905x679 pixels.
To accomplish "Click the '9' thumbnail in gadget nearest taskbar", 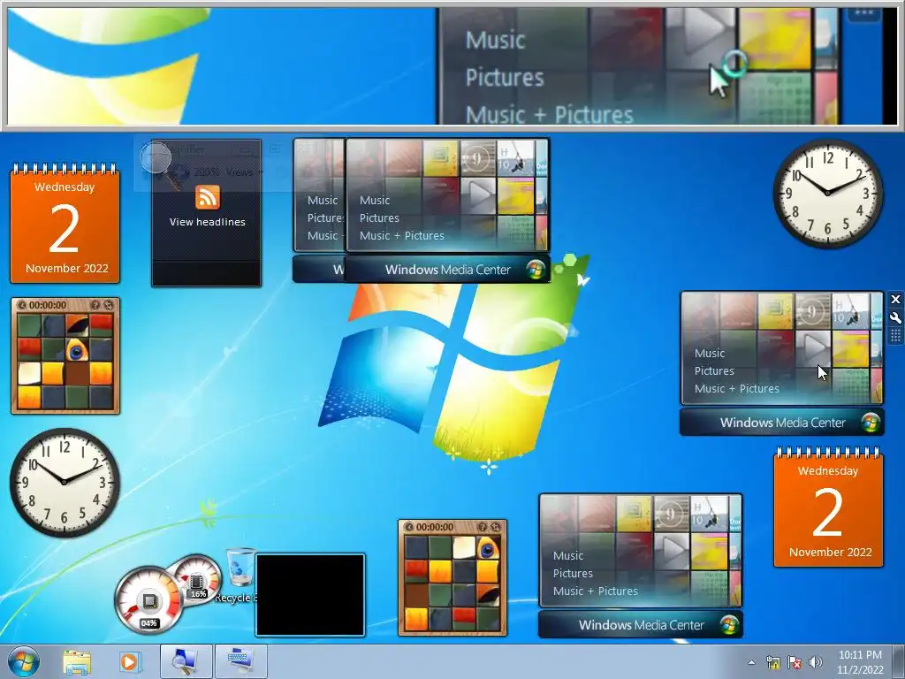I will pyautogui.click(x=672, y=514).
